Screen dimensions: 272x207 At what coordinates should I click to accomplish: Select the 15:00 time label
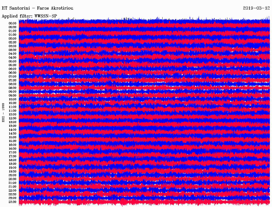[x=12, y=137]
